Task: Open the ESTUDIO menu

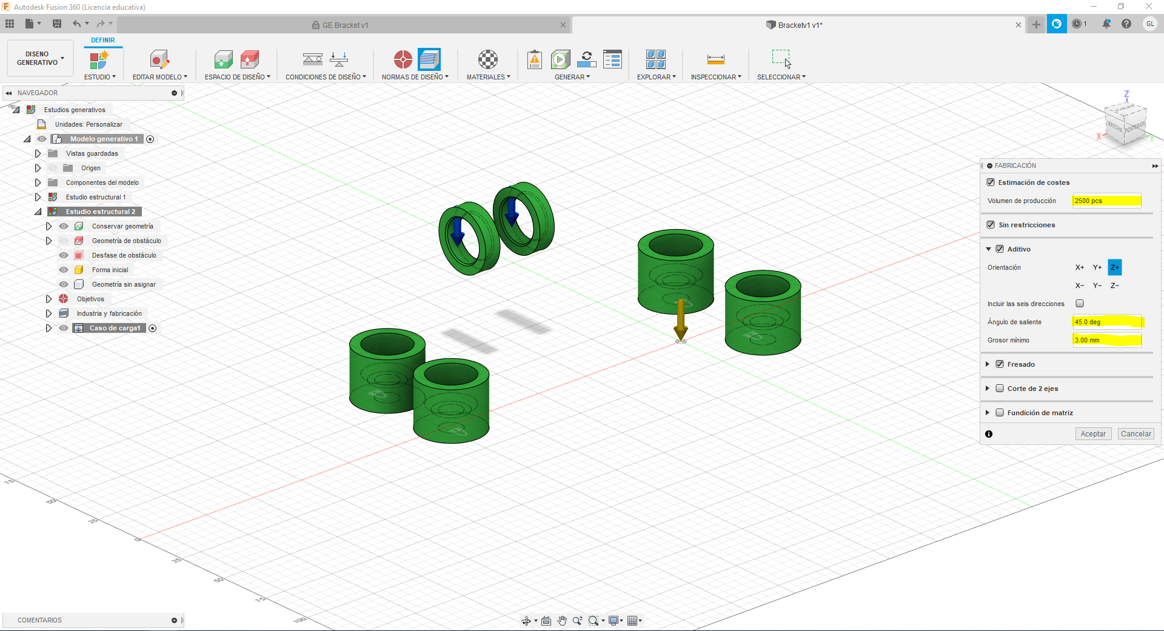Action: 99,77
